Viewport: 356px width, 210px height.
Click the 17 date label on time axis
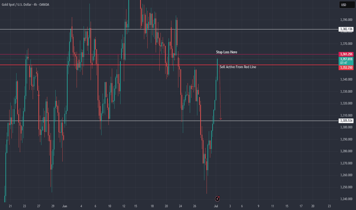point(301,206)
